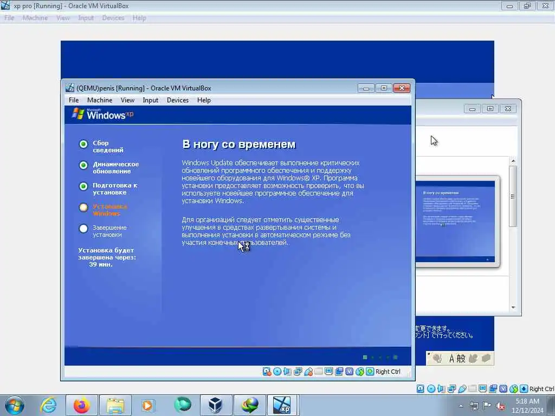Image resolution: width=555 pixels, height=416 pixels.
Task: Click optical drive indicator in QEMU window status bar
Action: [277, 372]
